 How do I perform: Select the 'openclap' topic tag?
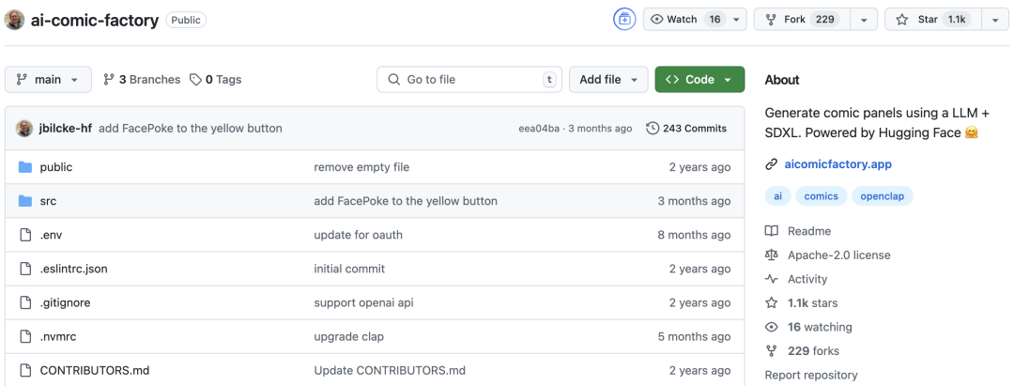pyautogui.click(x=882, y=196)
